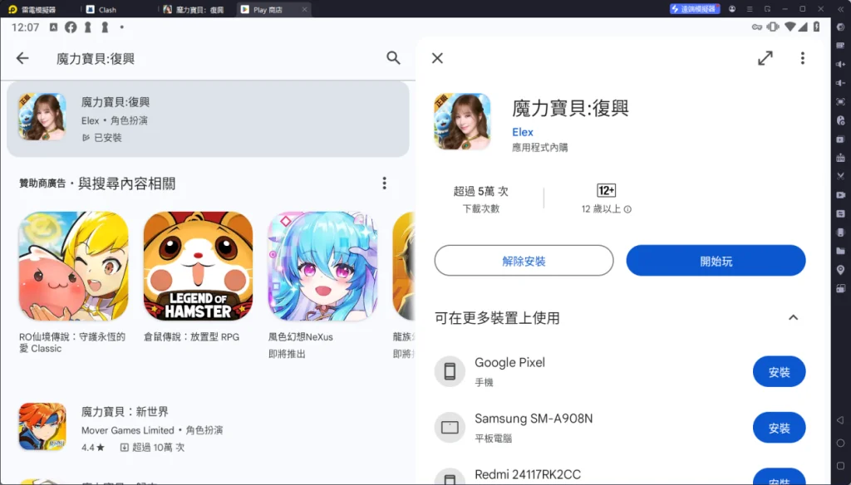
Task: Click Android home circle in emulator sidebar
Action: (x=840, y=443)
